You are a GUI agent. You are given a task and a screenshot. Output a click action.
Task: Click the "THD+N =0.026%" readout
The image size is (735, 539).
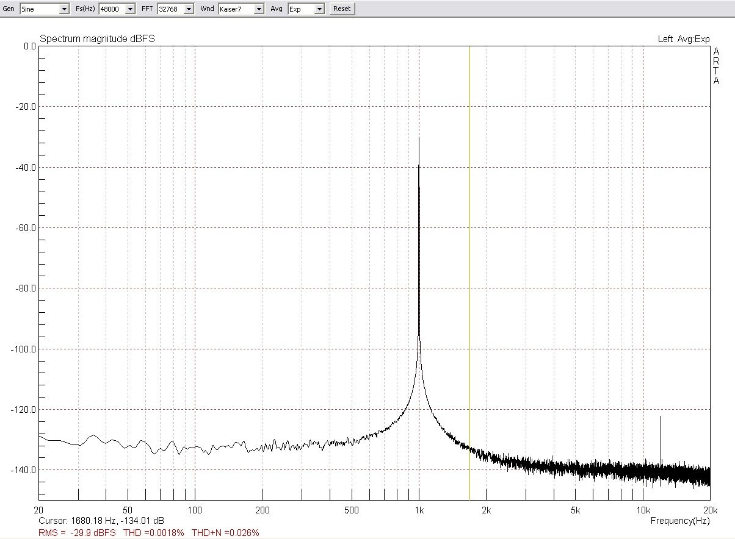pos(225,533)
